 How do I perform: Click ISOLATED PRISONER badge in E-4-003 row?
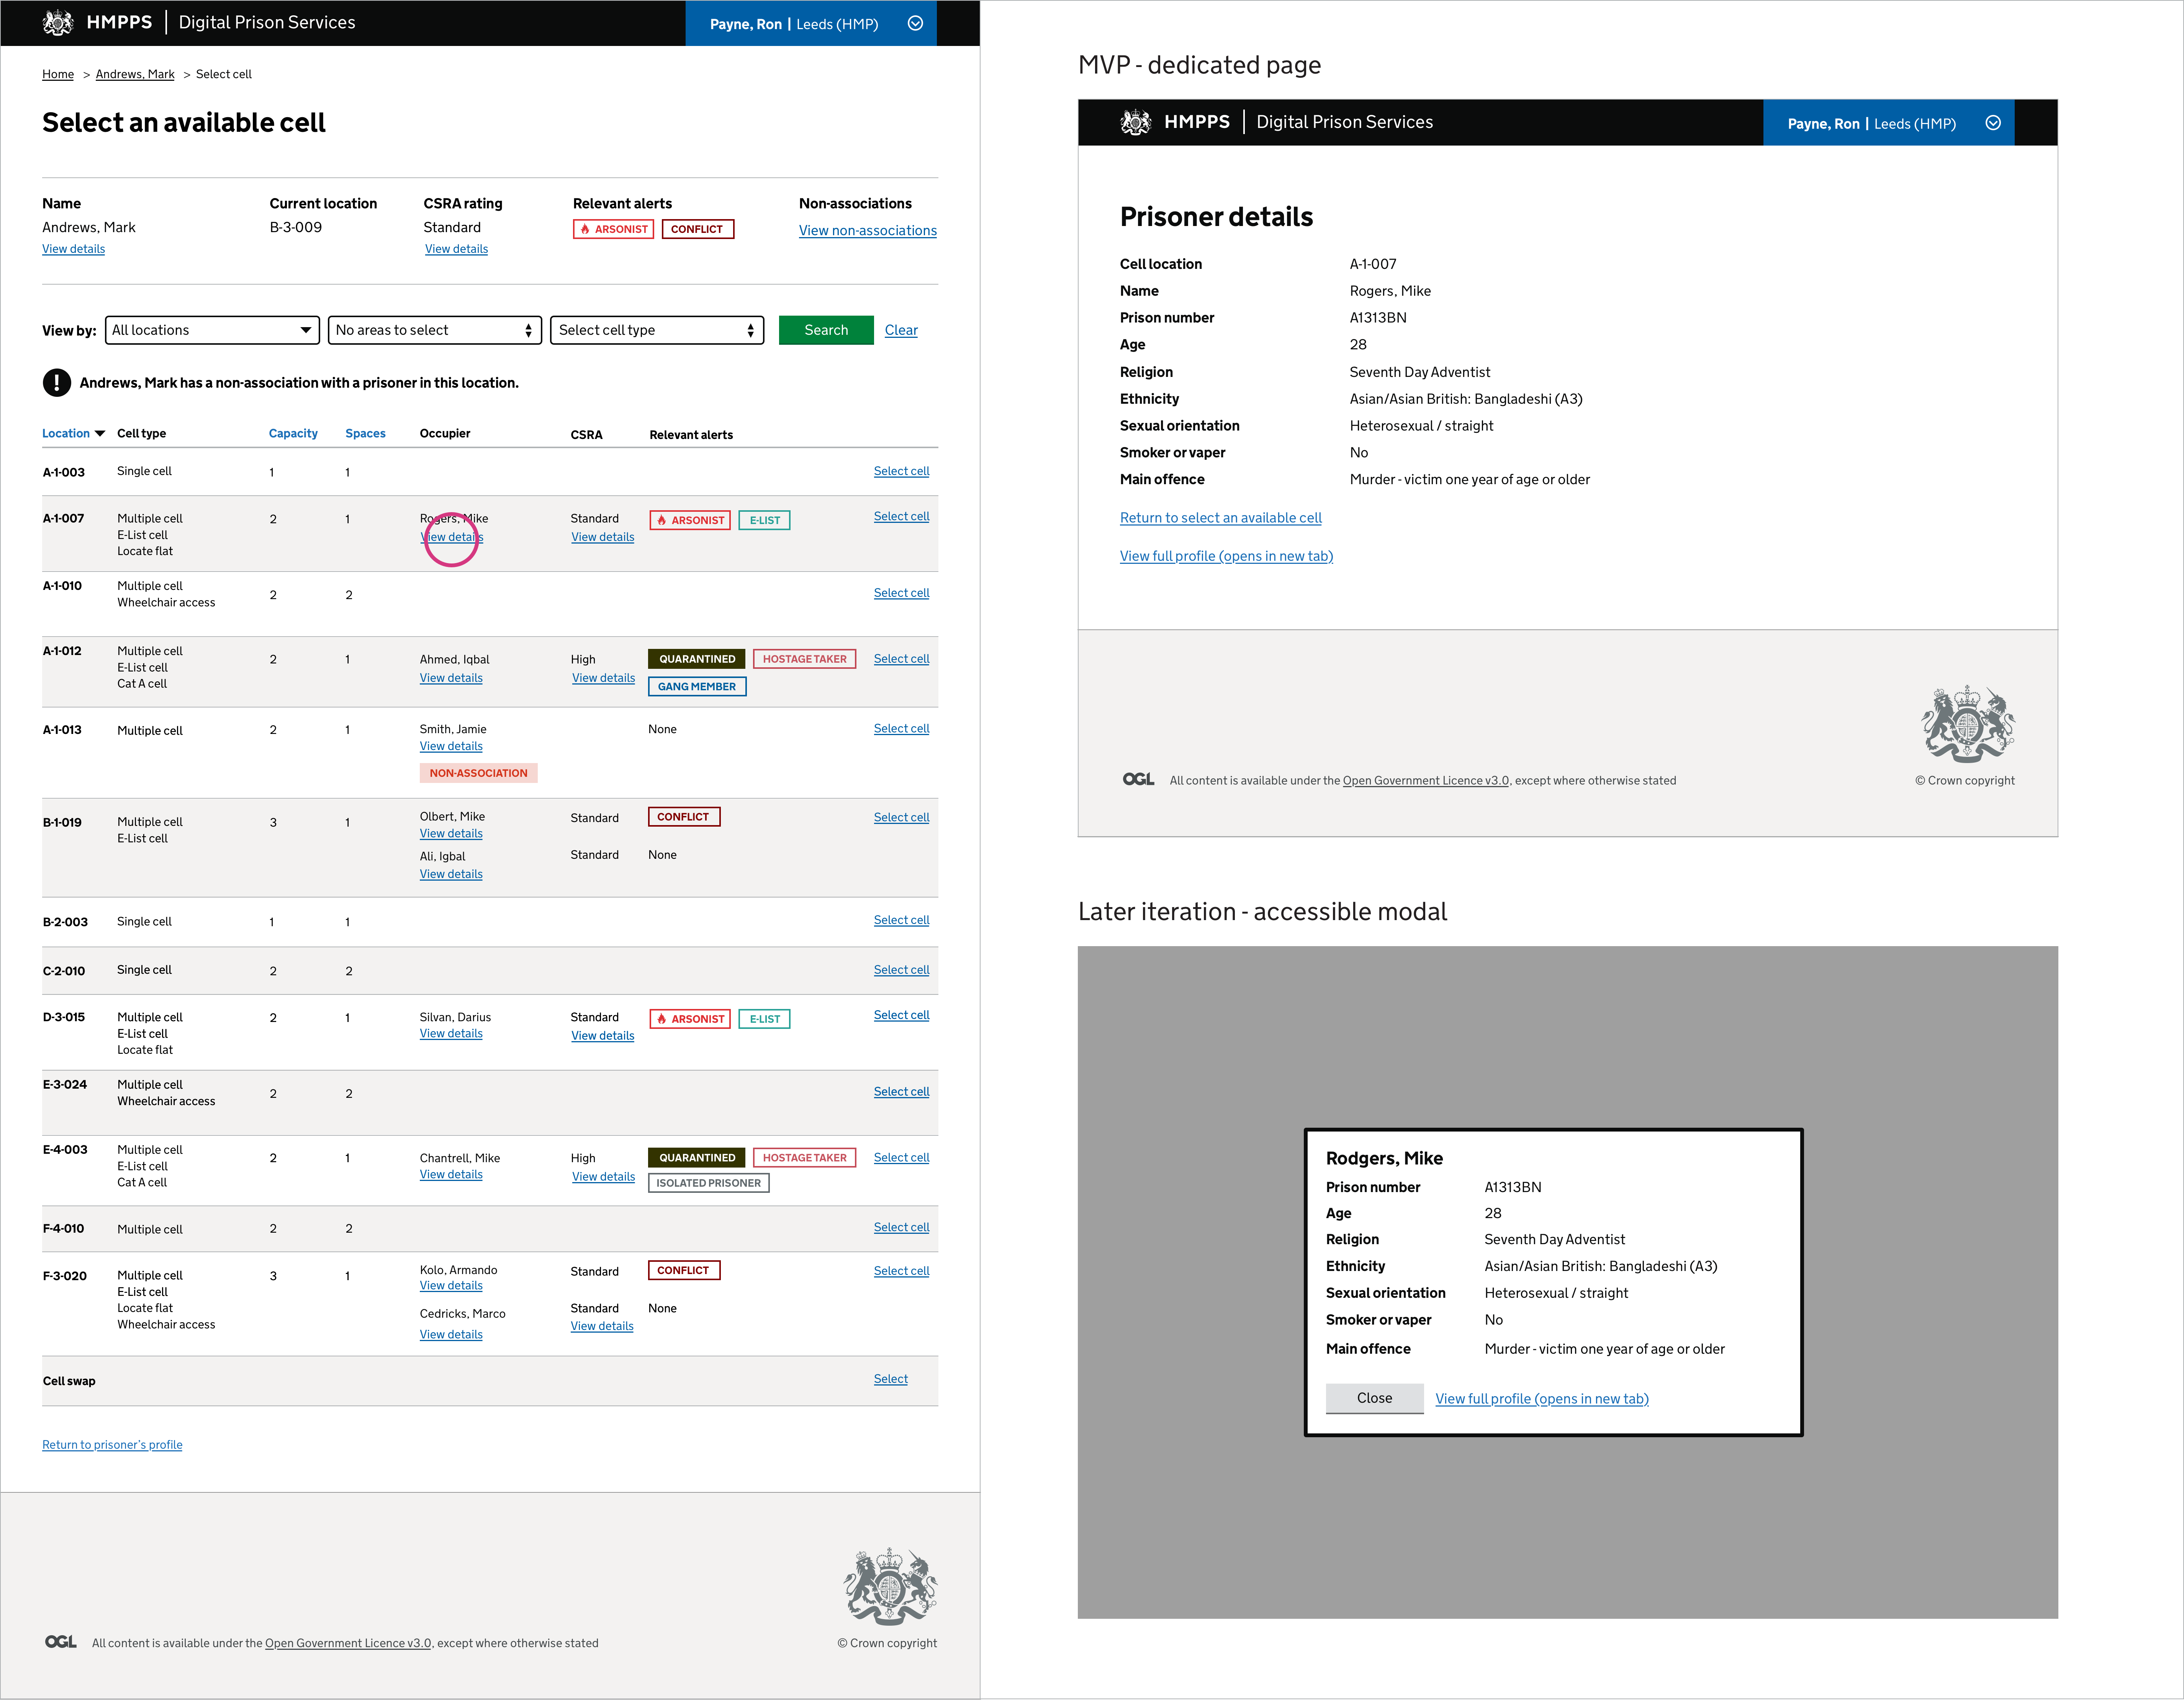[x=709, y=1183]
